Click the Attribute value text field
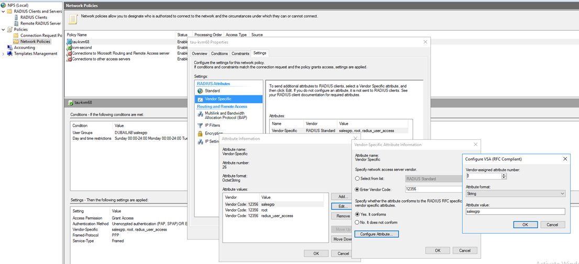Viewport: 579px width, 264px height. point(515,211)
